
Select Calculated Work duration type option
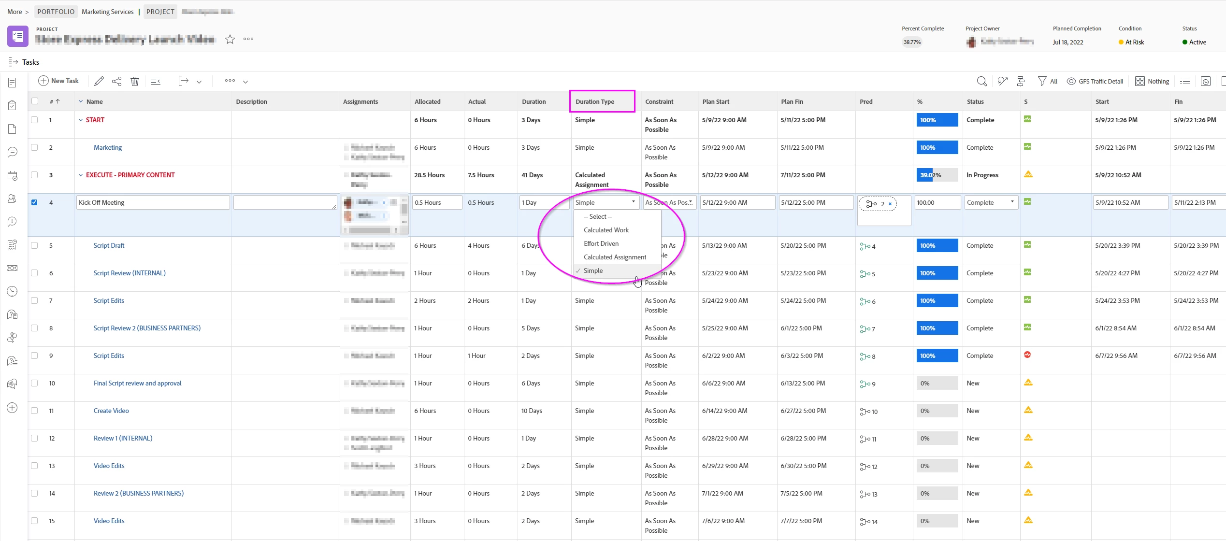tap(606, 230)
